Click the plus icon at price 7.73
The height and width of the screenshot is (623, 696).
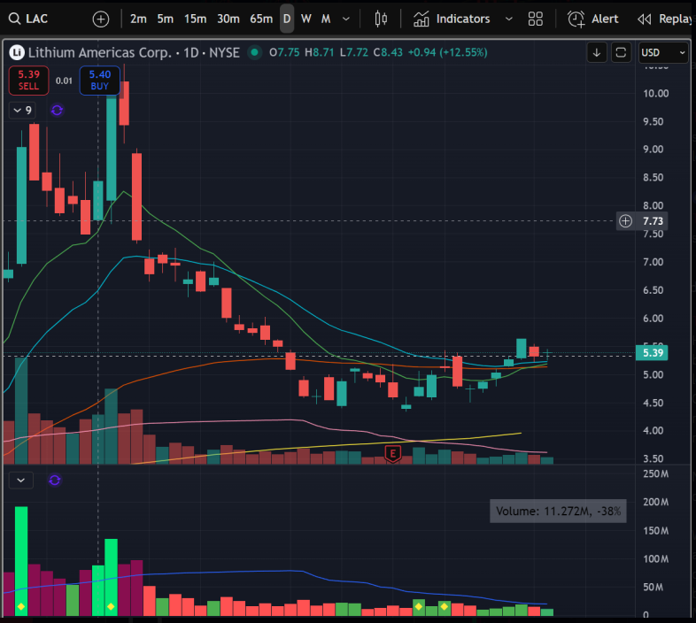(625, 221)
